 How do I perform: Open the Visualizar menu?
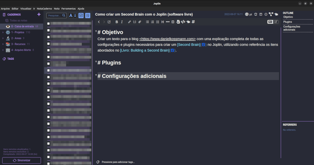coord(26,9)
